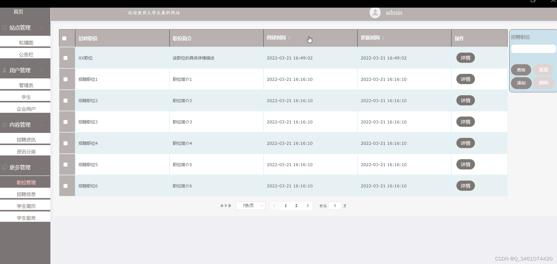557x264 pixels.
Task: Toggle the select-all checkbox in the table header
Action: coord(64,38)
